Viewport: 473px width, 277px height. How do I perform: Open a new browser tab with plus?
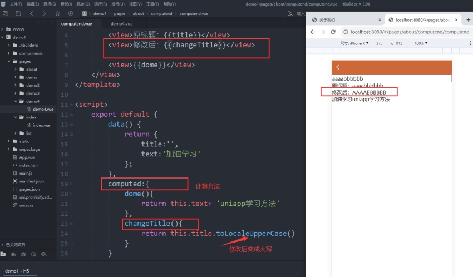pyautogui.click(x=468, y=20)
